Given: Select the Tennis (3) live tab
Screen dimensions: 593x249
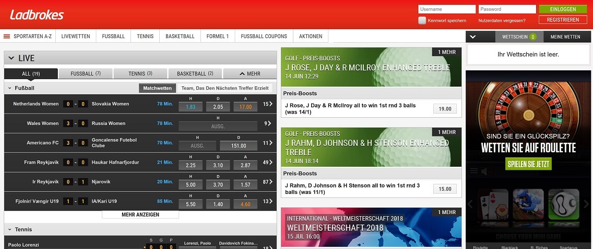Looking at the screenshot, I should coord(140,73).
